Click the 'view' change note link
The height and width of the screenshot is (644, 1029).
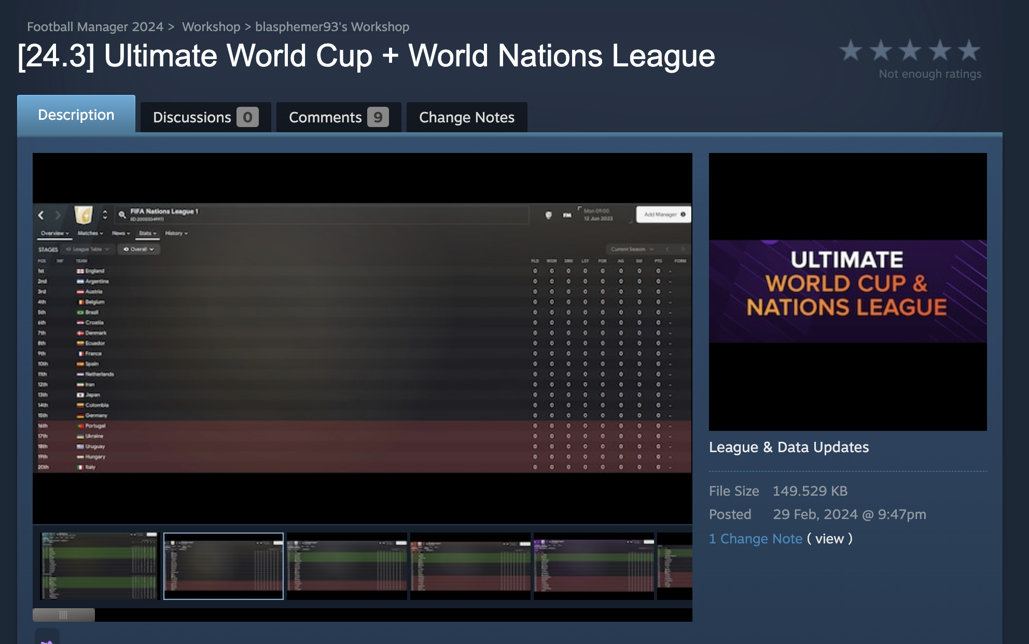click(x=829, y=539)
